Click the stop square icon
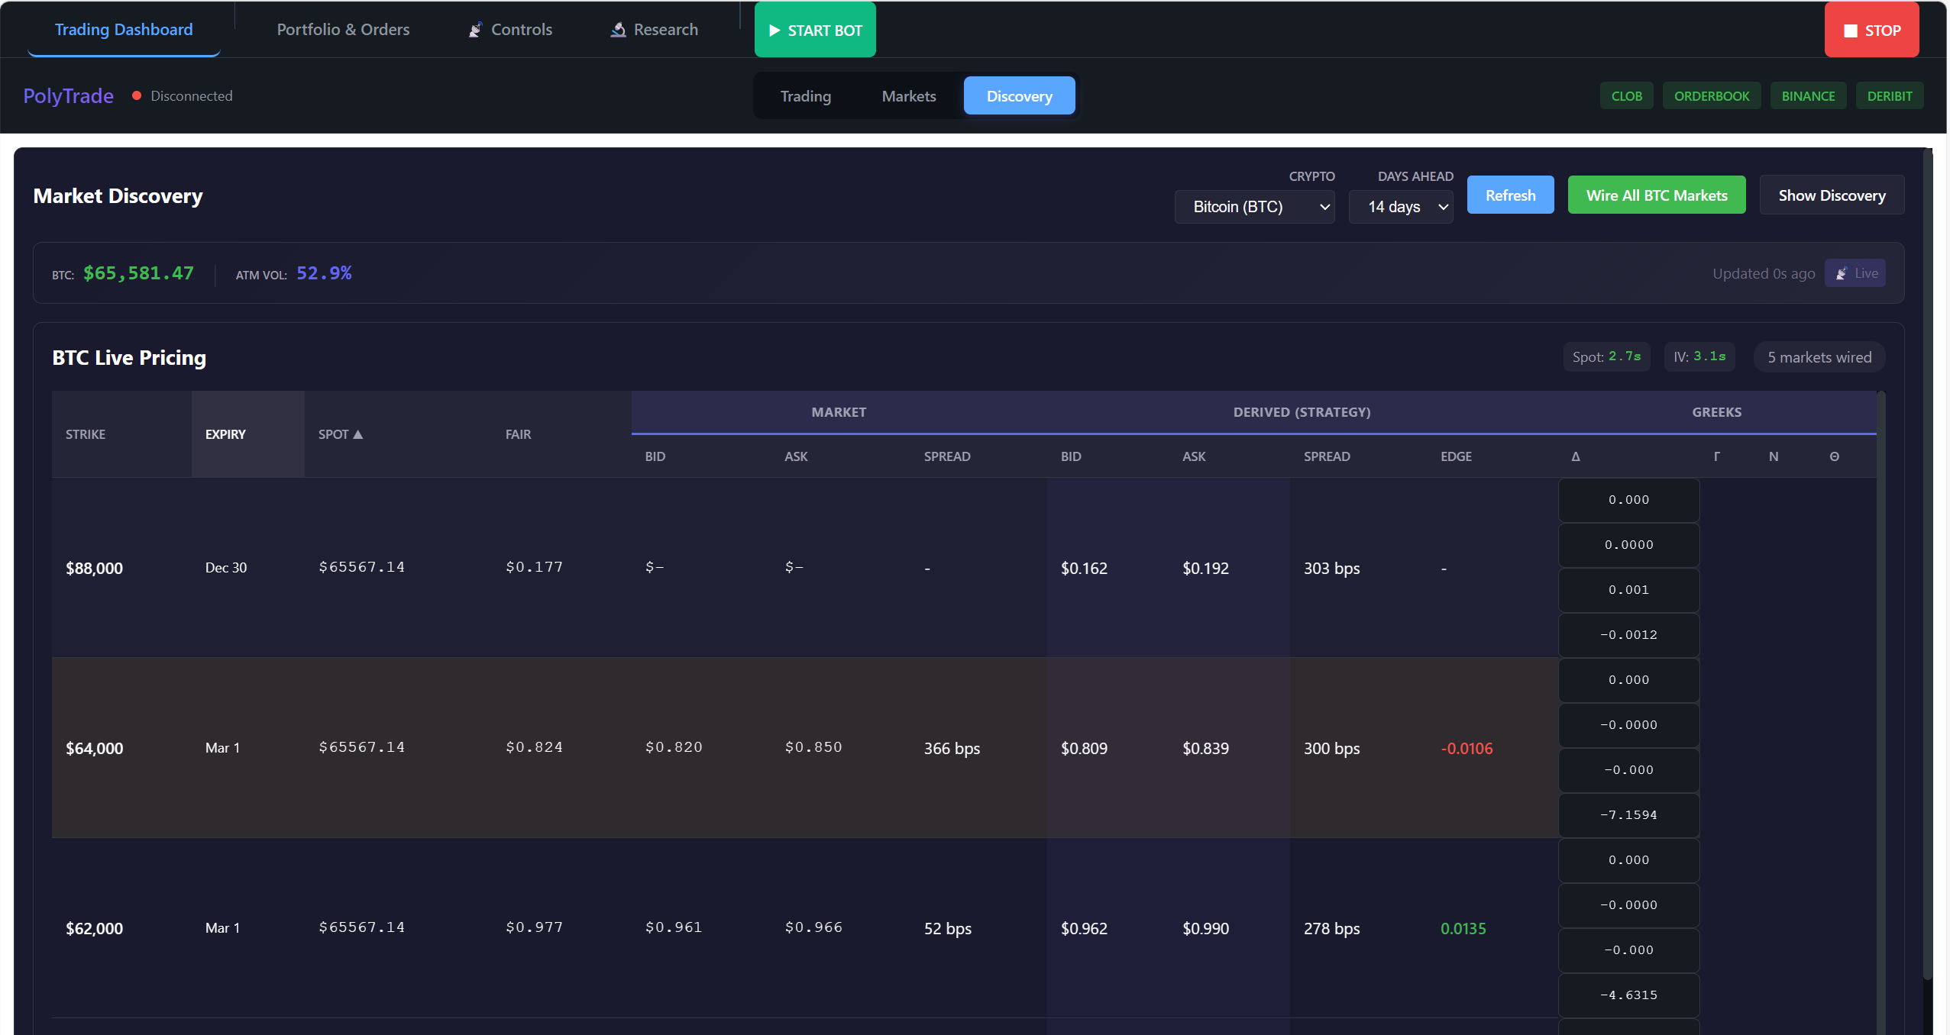The height and width of the screenshot is (1035, 1950). click(1851, 31)
